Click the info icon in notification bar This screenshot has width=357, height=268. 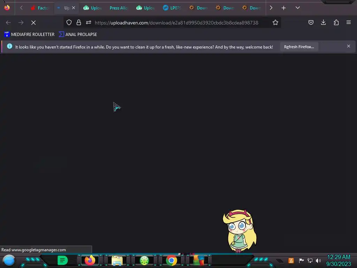pyautogui.click(x=9, y=46)
